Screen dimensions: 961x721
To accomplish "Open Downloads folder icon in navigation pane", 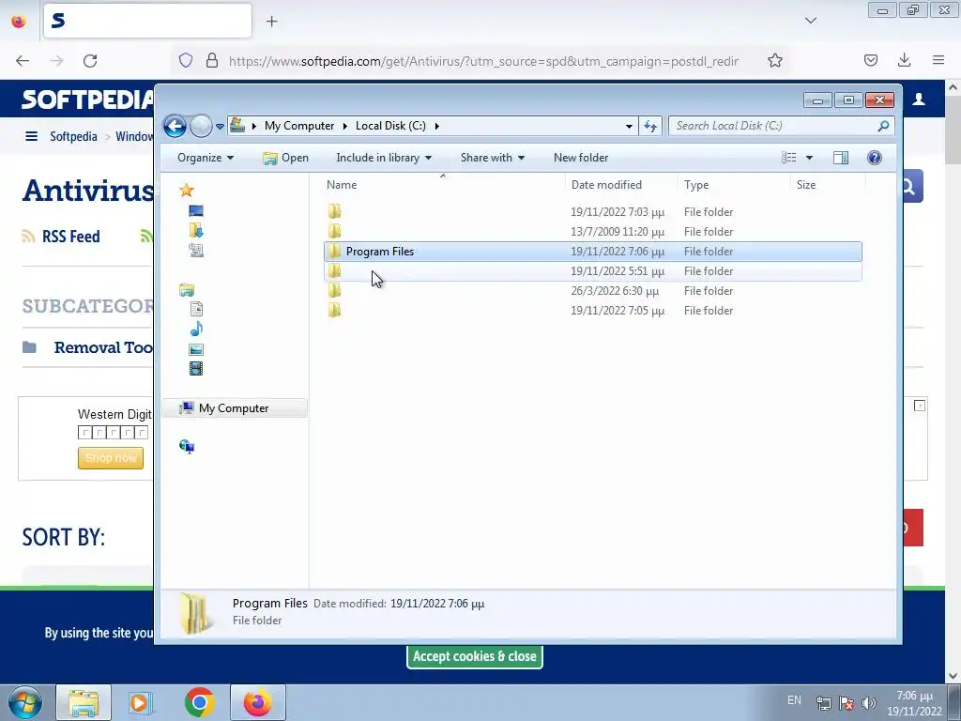I will click(196, 231).
